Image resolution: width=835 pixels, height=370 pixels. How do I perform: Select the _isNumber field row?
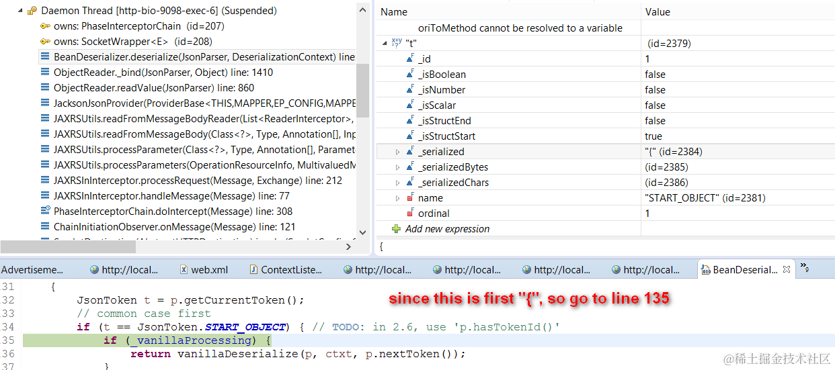pyautogui.click(x=605, y=90)
